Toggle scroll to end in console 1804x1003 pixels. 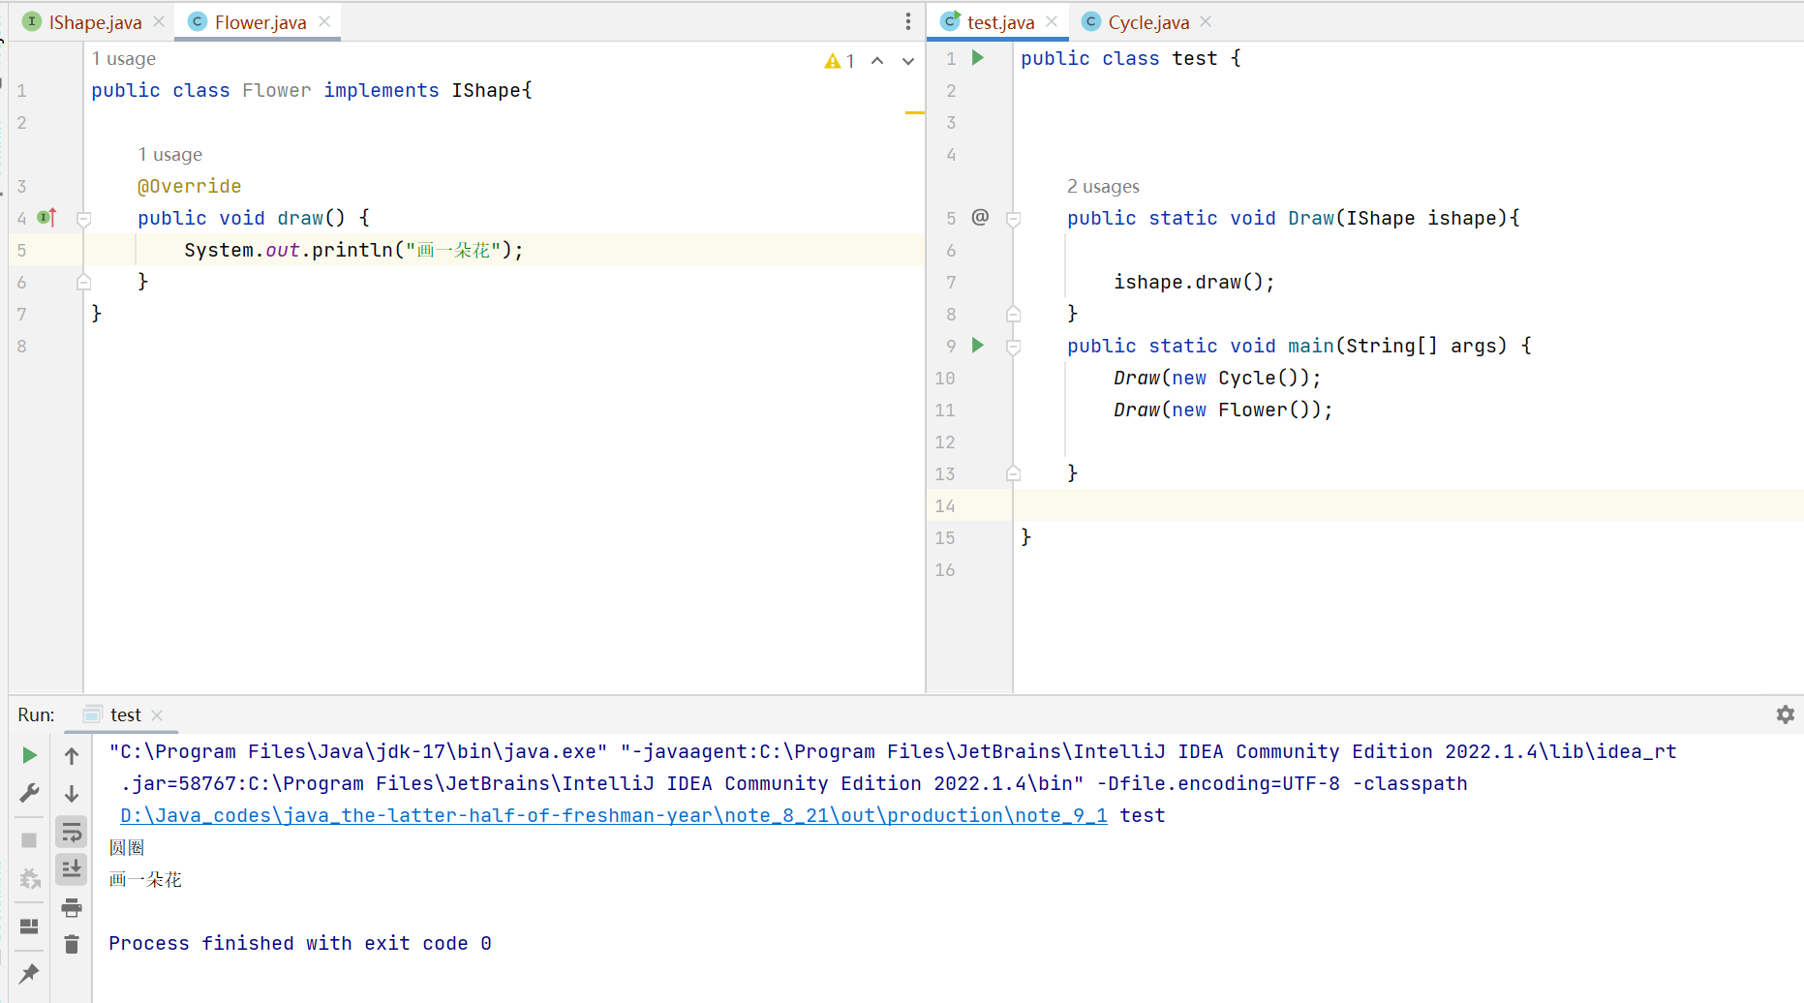72,869
